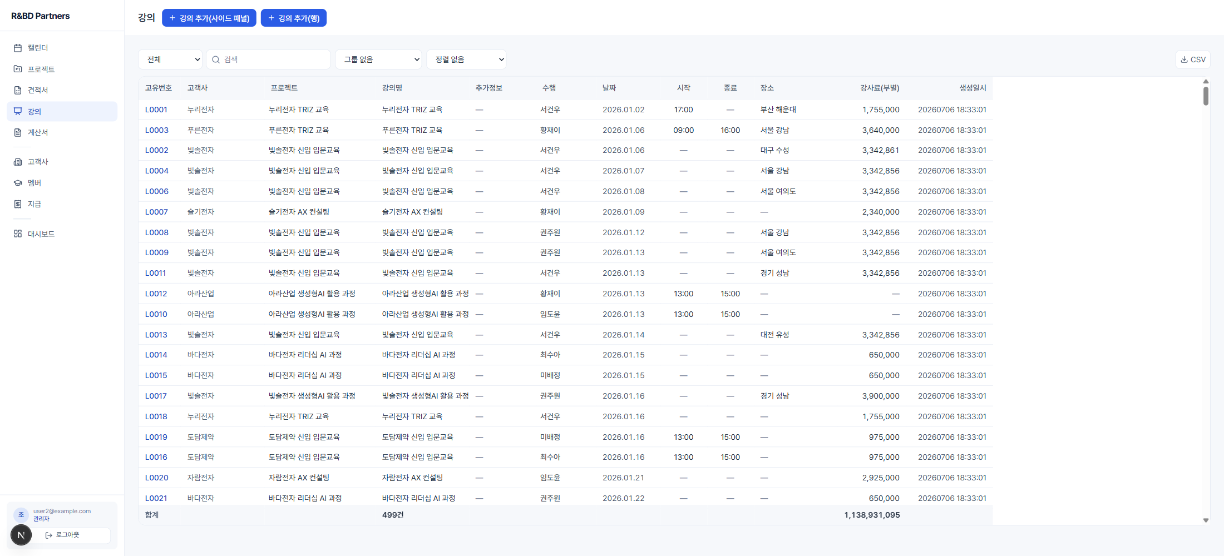The width and height of the screenshot is (1224, 556).
Task: Click the magnifier icon in the search box
Action: point(216,59)
